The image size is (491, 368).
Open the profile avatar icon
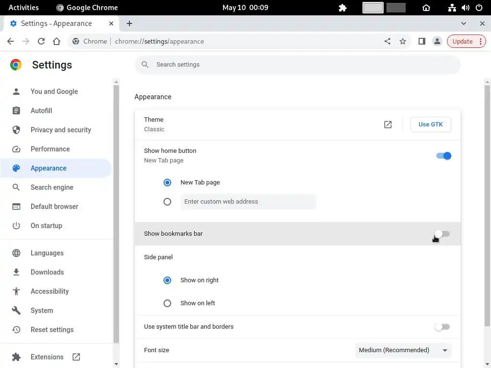pos(437,41)
